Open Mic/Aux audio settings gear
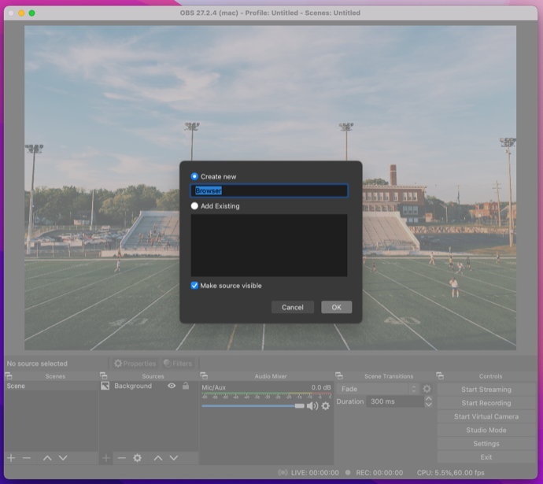 click(x=326, y=406)
